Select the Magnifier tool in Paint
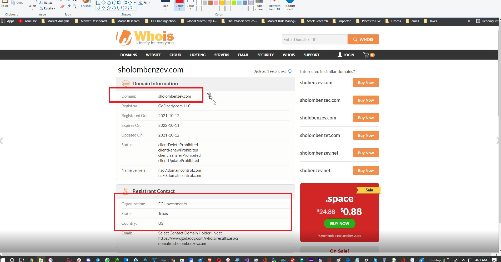The height and width of the screenshot is (262, 501). coord(74,7)
